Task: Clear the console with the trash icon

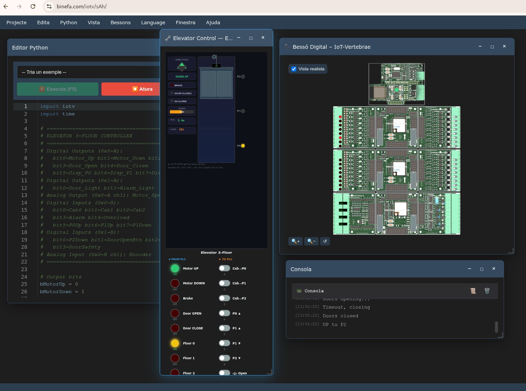Action: (487, 291)
